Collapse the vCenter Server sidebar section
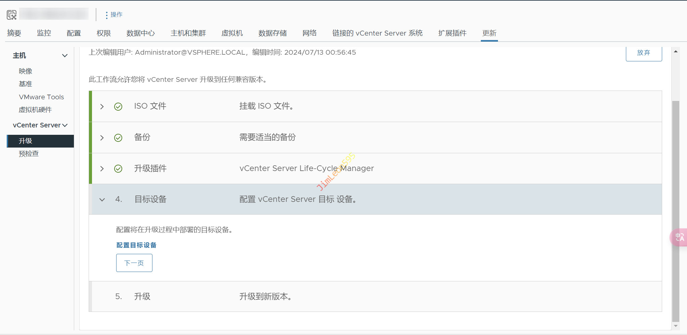The image size is (687, 335). pos(65,125)
